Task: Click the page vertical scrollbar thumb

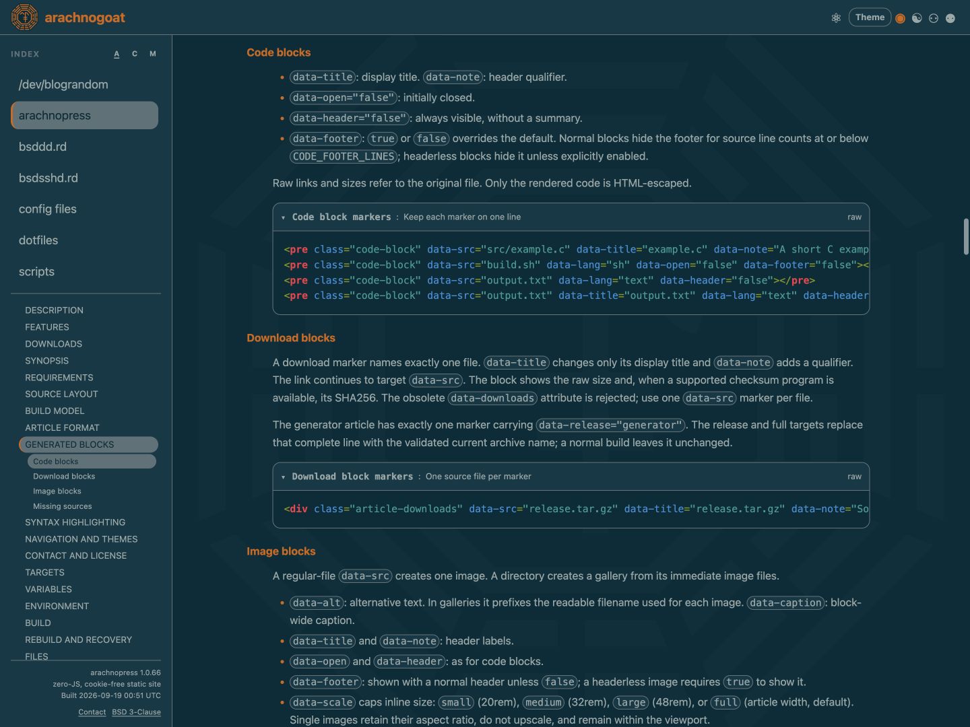Action: [966, 237]
